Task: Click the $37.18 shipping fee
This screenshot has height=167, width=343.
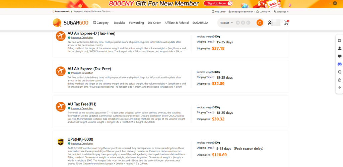Action: pos(218,48)
